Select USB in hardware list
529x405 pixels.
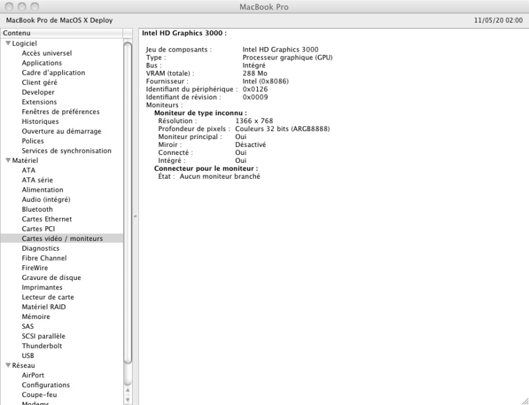[x=28, y=356]
